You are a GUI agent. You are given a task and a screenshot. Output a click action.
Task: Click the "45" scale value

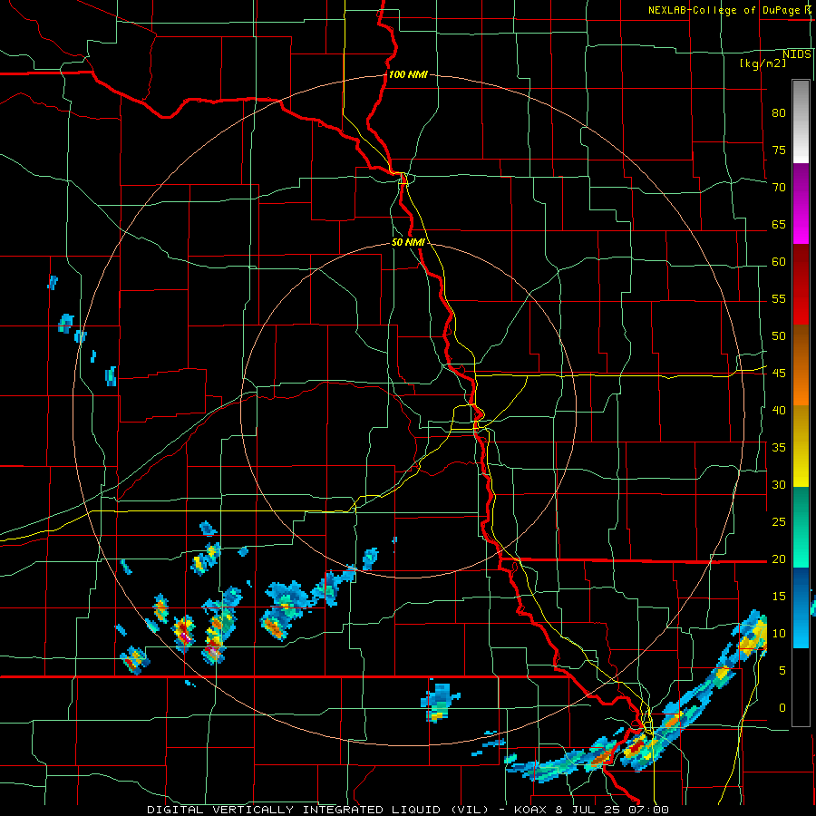779,374
